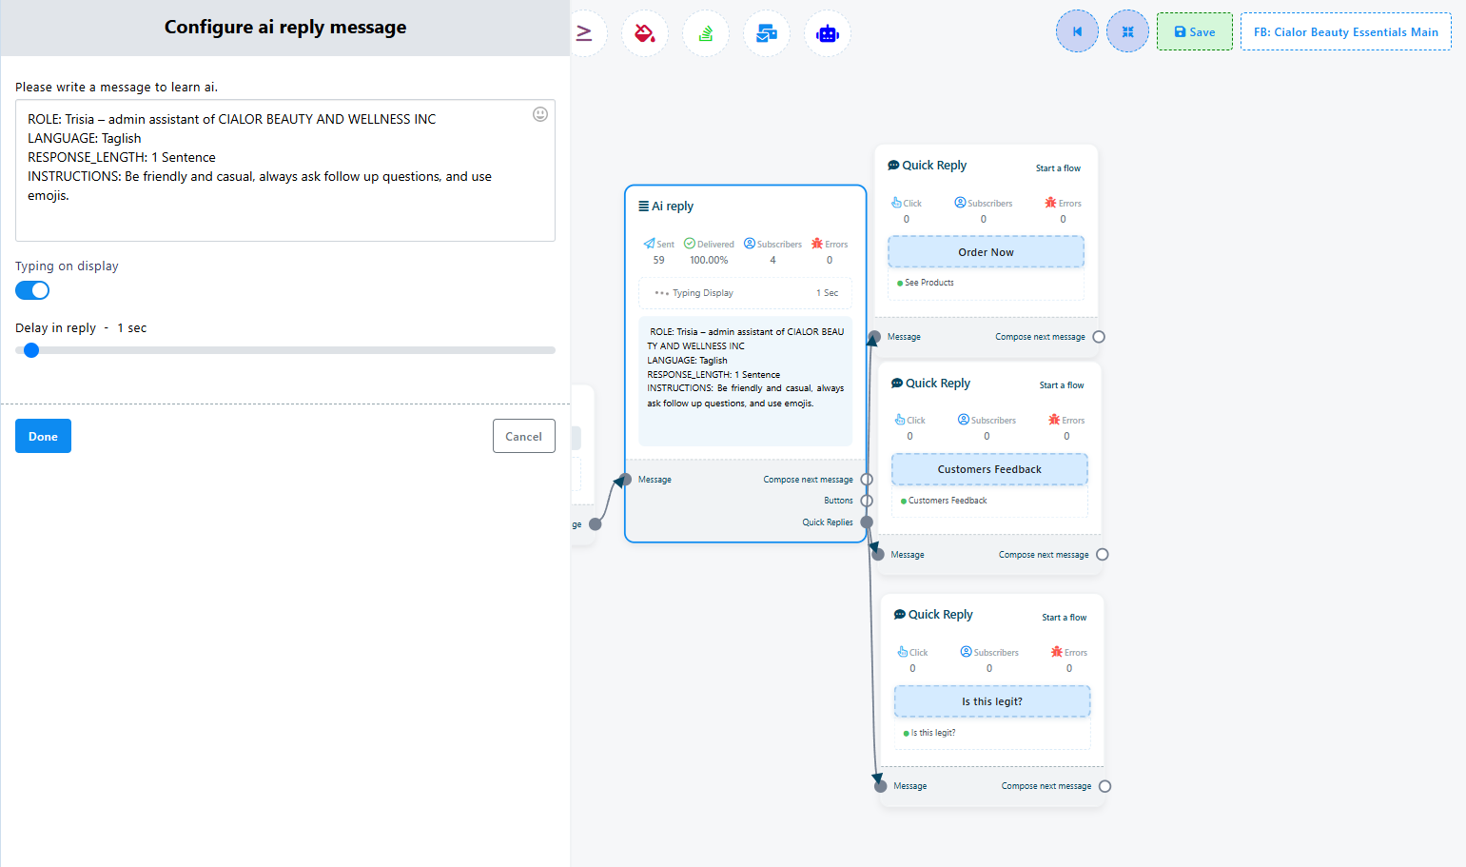1466x867 pixels.
Task: Click speech bubble icon on Is this legit card
Action: pos(900,614)
